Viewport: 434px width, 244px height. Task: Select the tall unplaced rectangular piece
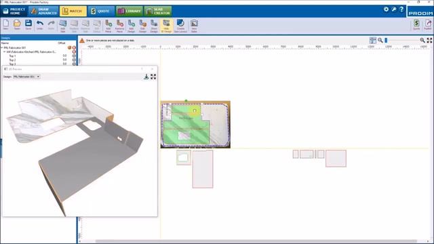pos(203,169)
